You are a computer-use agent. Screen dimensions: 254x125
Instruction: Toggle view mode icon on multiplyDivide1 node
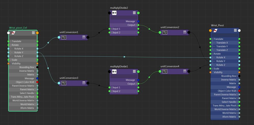[134, 72]
